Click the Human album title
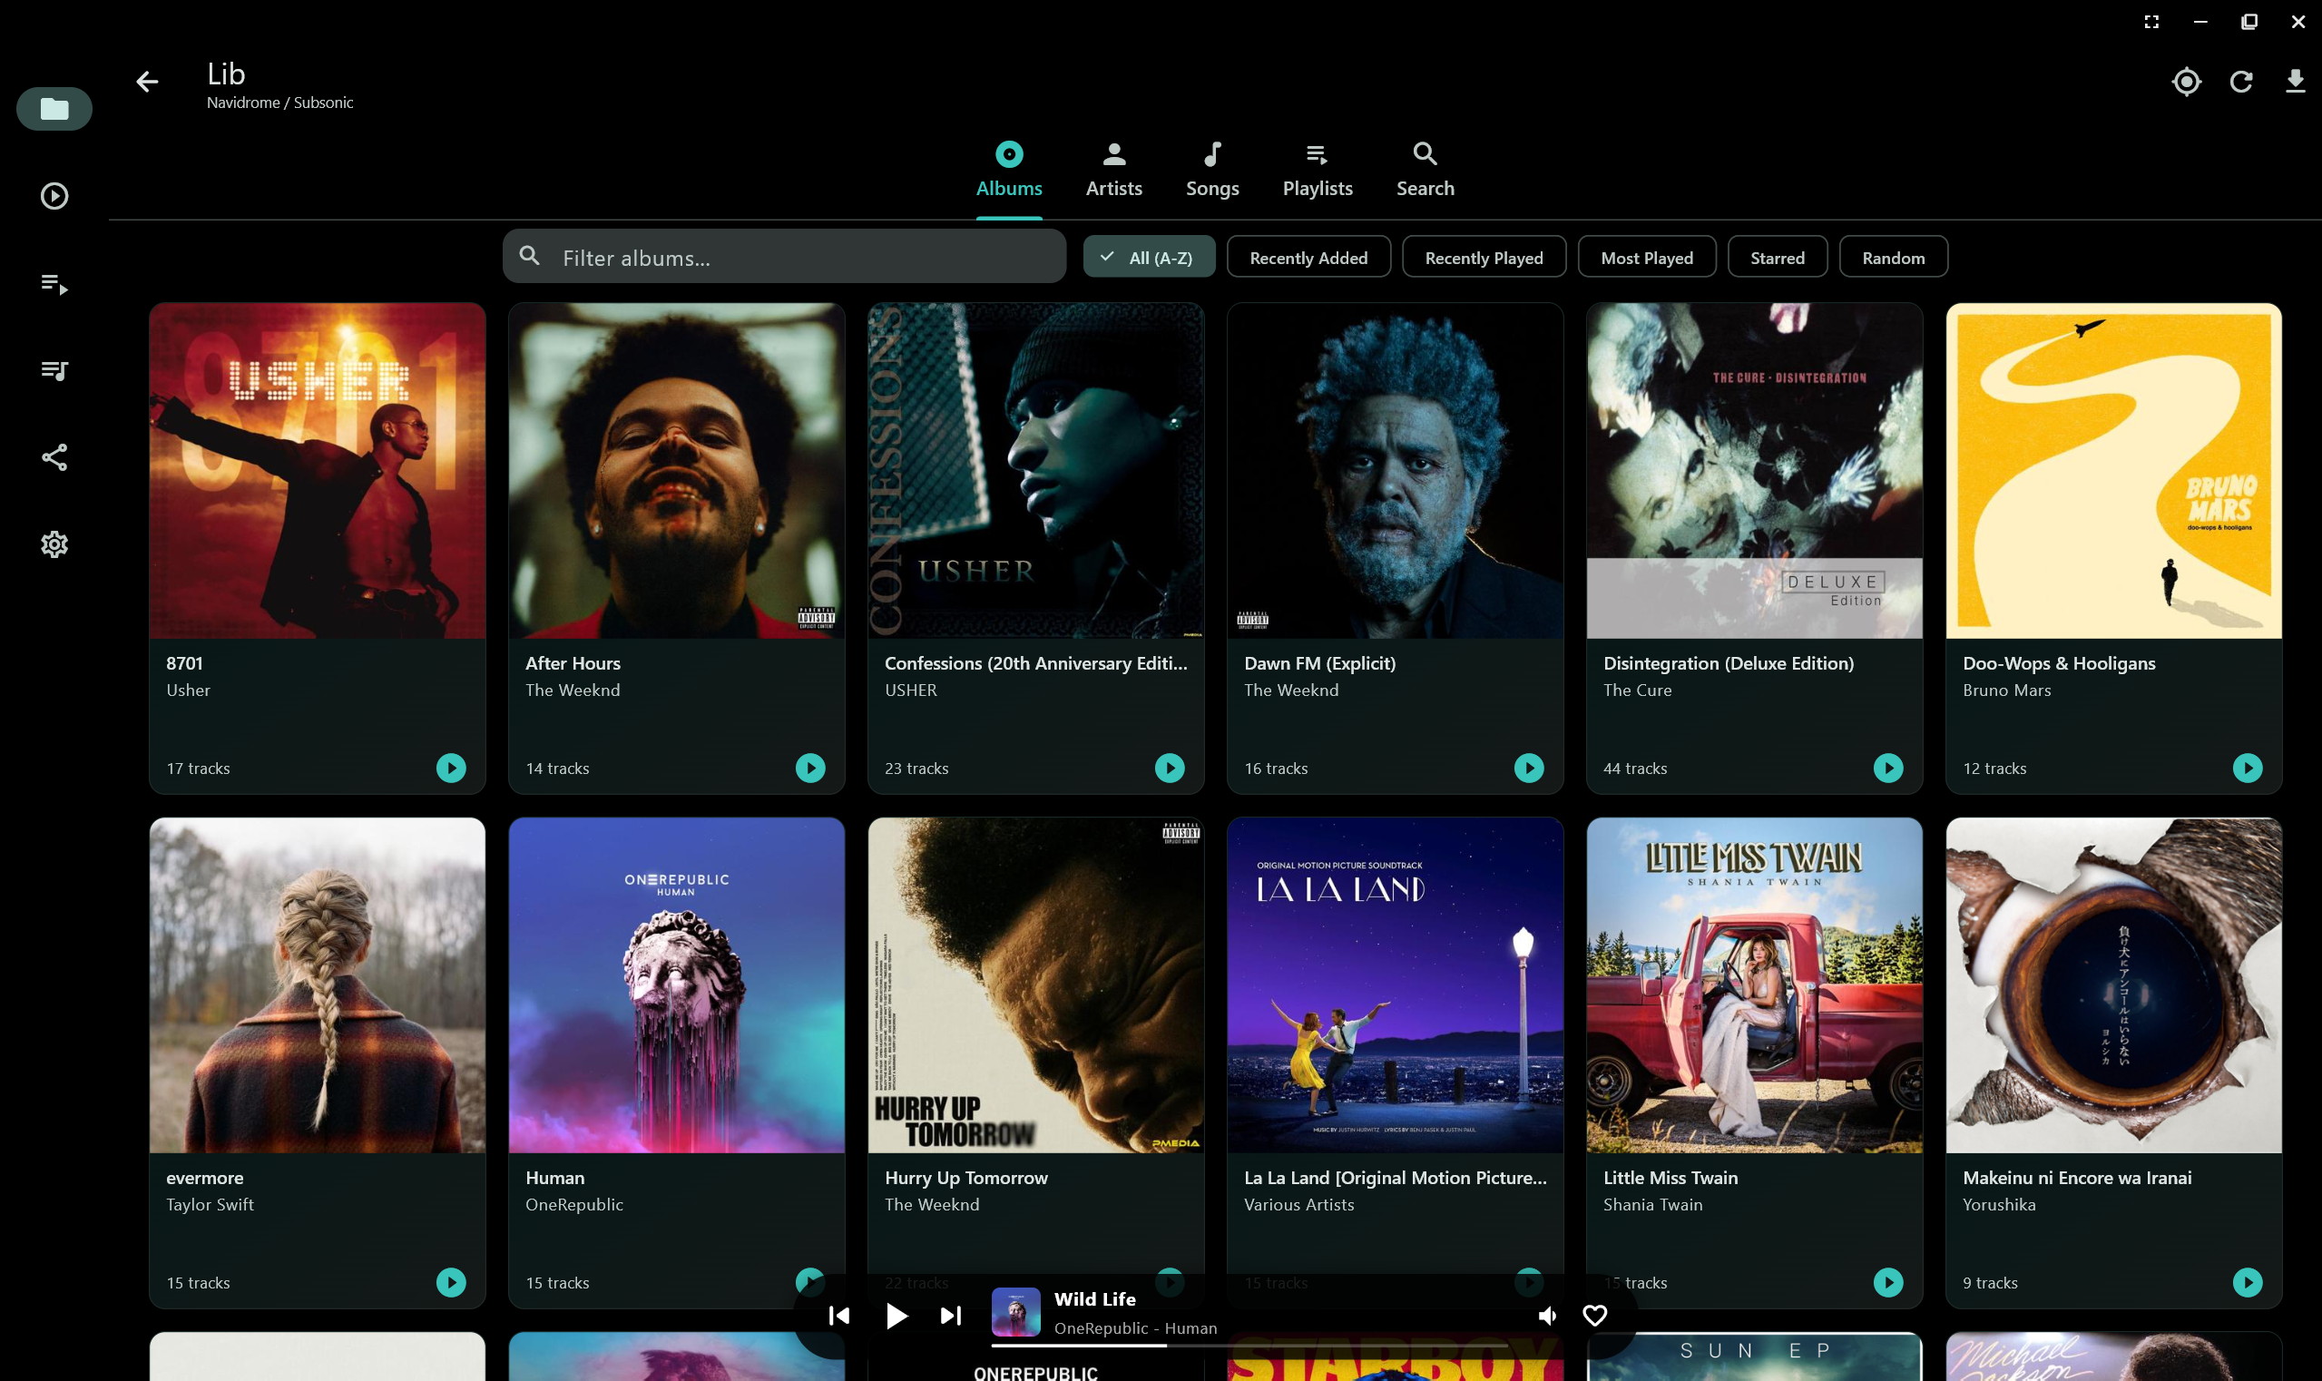The image size is (2322, 1381). pyautogui.click(x=554, y=1177)
